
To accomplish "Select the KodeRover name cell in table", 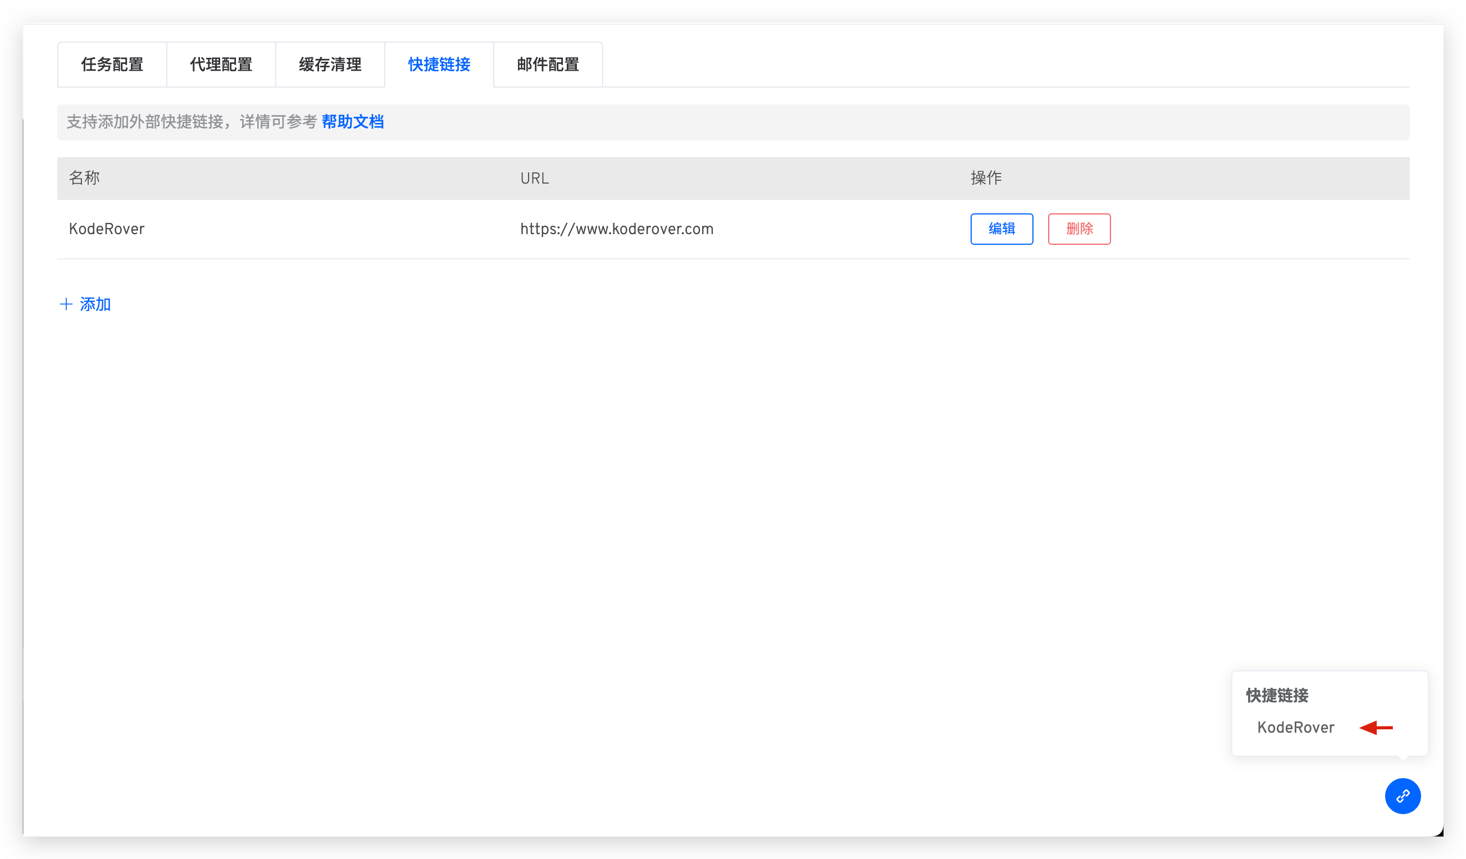I will click(107, 229).
